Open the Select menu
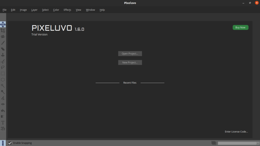Viewport: 260px width, 146px height. pyautogui.click(x=45, y=10)
